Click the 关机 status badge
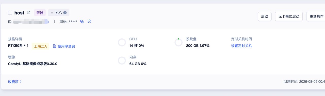The width and height of the screenshot is (325, 96). [58, 13]
